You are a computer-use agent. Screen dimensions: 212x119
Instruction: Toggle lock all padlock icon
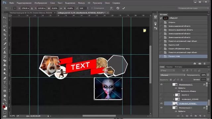click(x=182, y=80)
